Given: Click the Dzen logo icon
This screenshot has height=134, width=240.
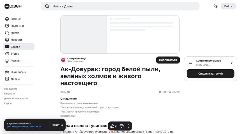Looking at the screenshot, I should coord(7,6).
